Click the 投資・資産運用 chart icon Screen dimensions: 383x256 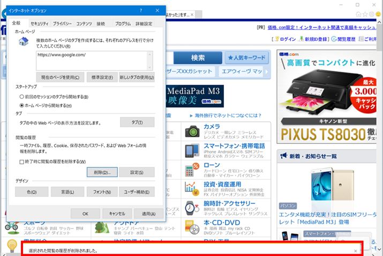click(191, 189)
